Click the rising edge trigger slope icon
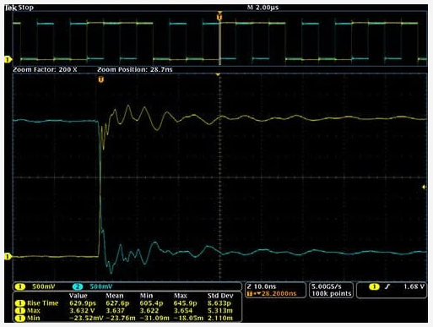 pos(388,286)
